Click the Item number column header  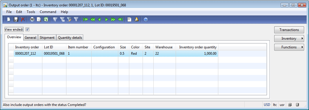click(79, 47)
